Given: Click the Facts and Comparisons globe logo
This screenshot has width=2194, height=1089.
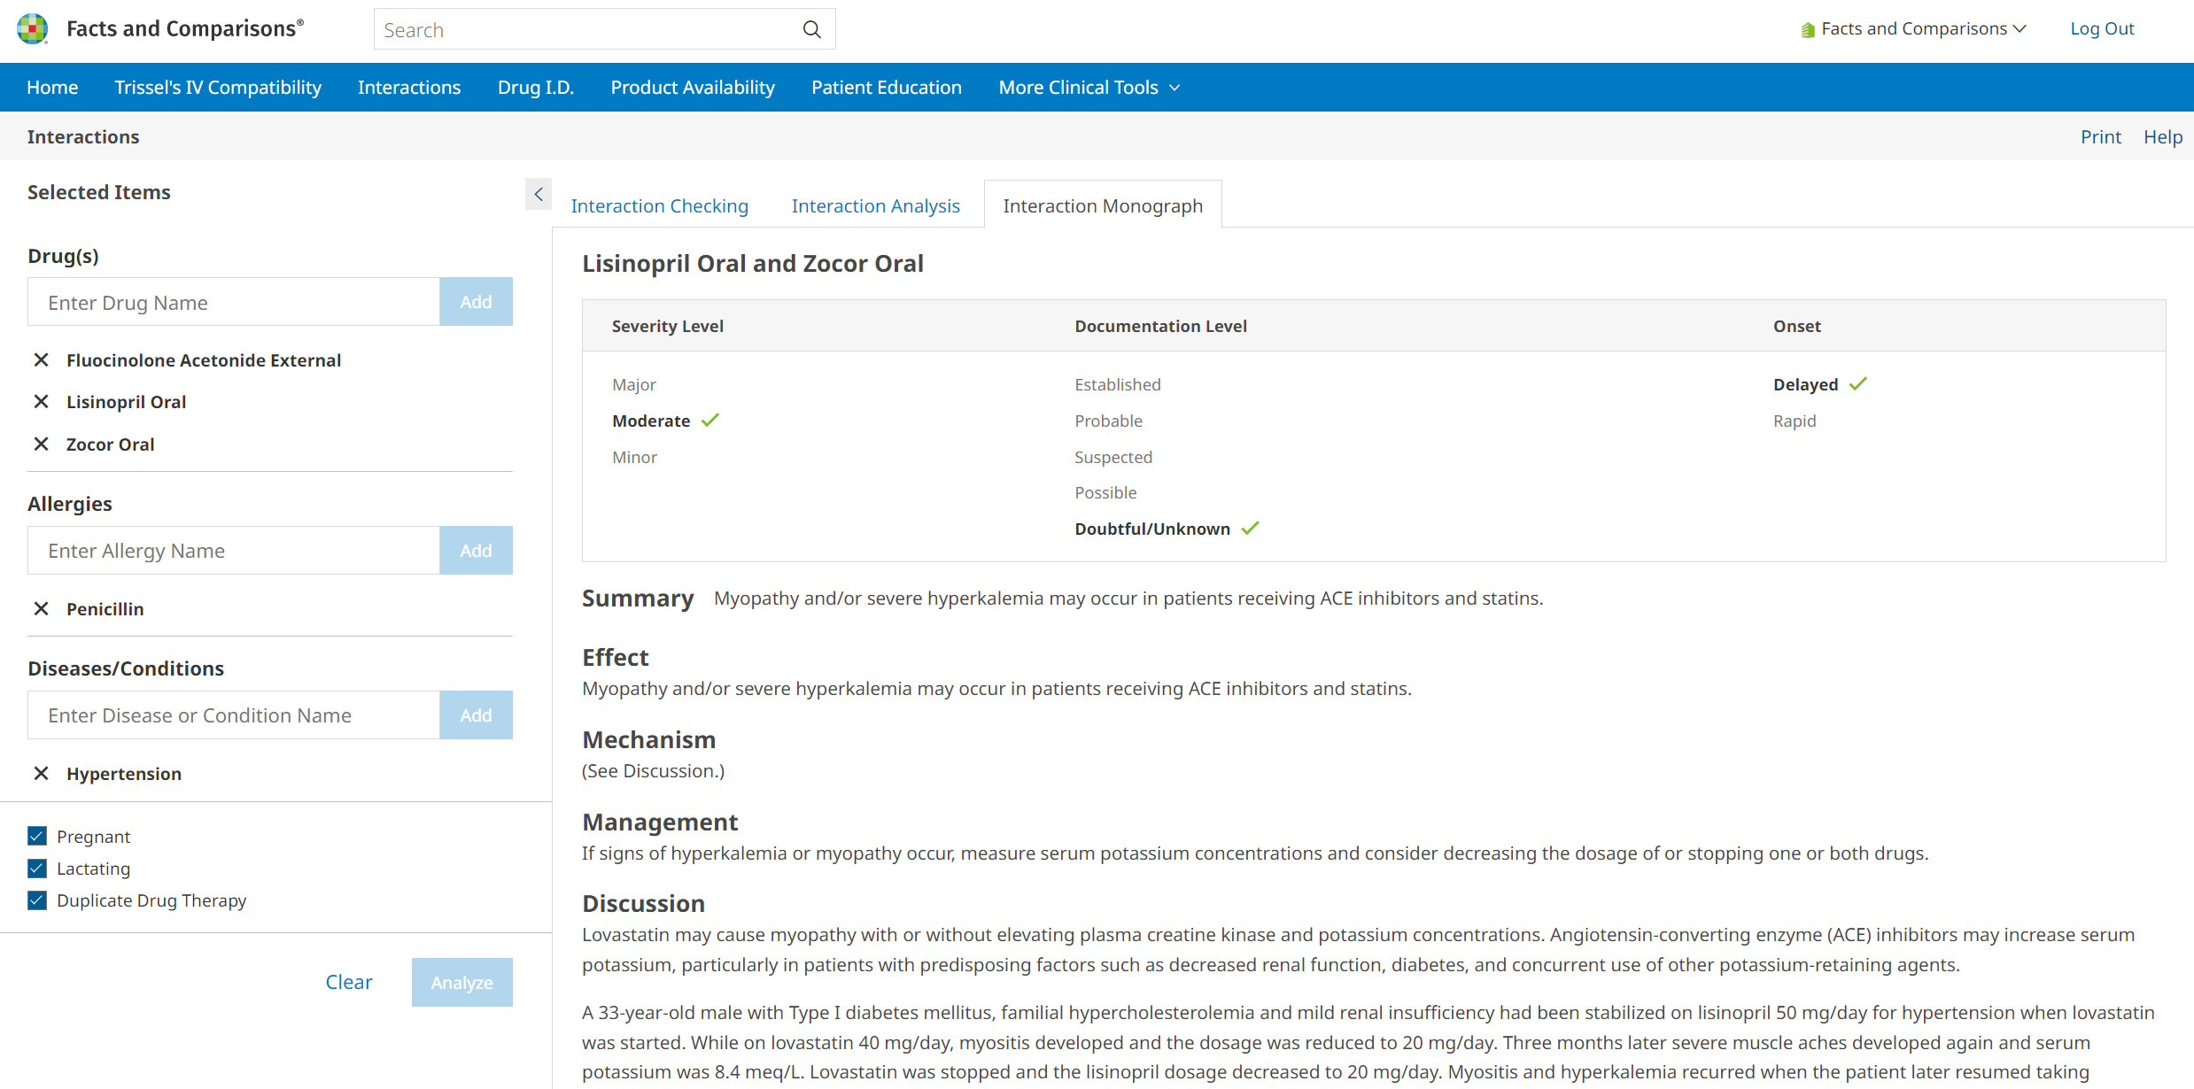Looking at the screenshot, I should 33,29.
